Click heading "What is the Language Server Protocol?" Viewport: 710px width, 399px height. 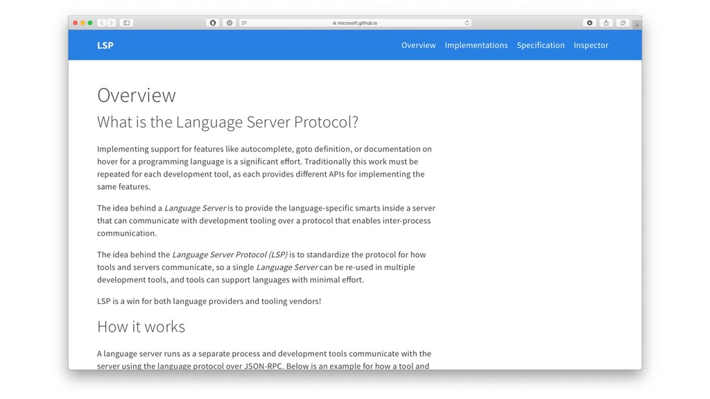click(227, 122)
